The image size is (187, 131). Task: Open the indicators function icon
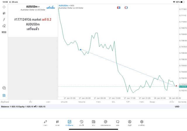[4, 20]
